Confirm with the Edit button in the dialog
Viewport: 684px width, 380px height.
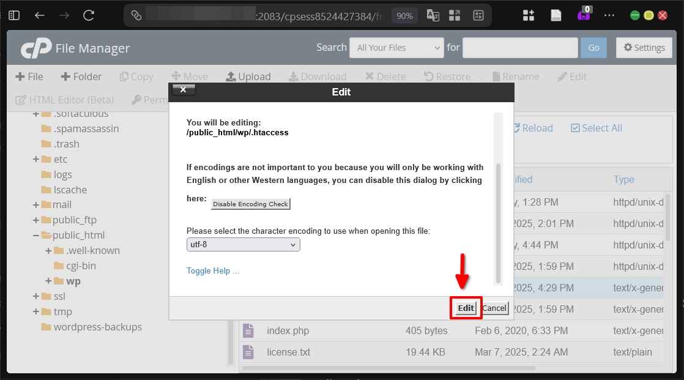[x=465, y=308]
